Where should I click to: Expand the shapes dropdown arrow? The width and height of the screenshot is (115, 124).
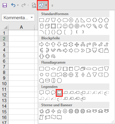(x=46, y=5)
